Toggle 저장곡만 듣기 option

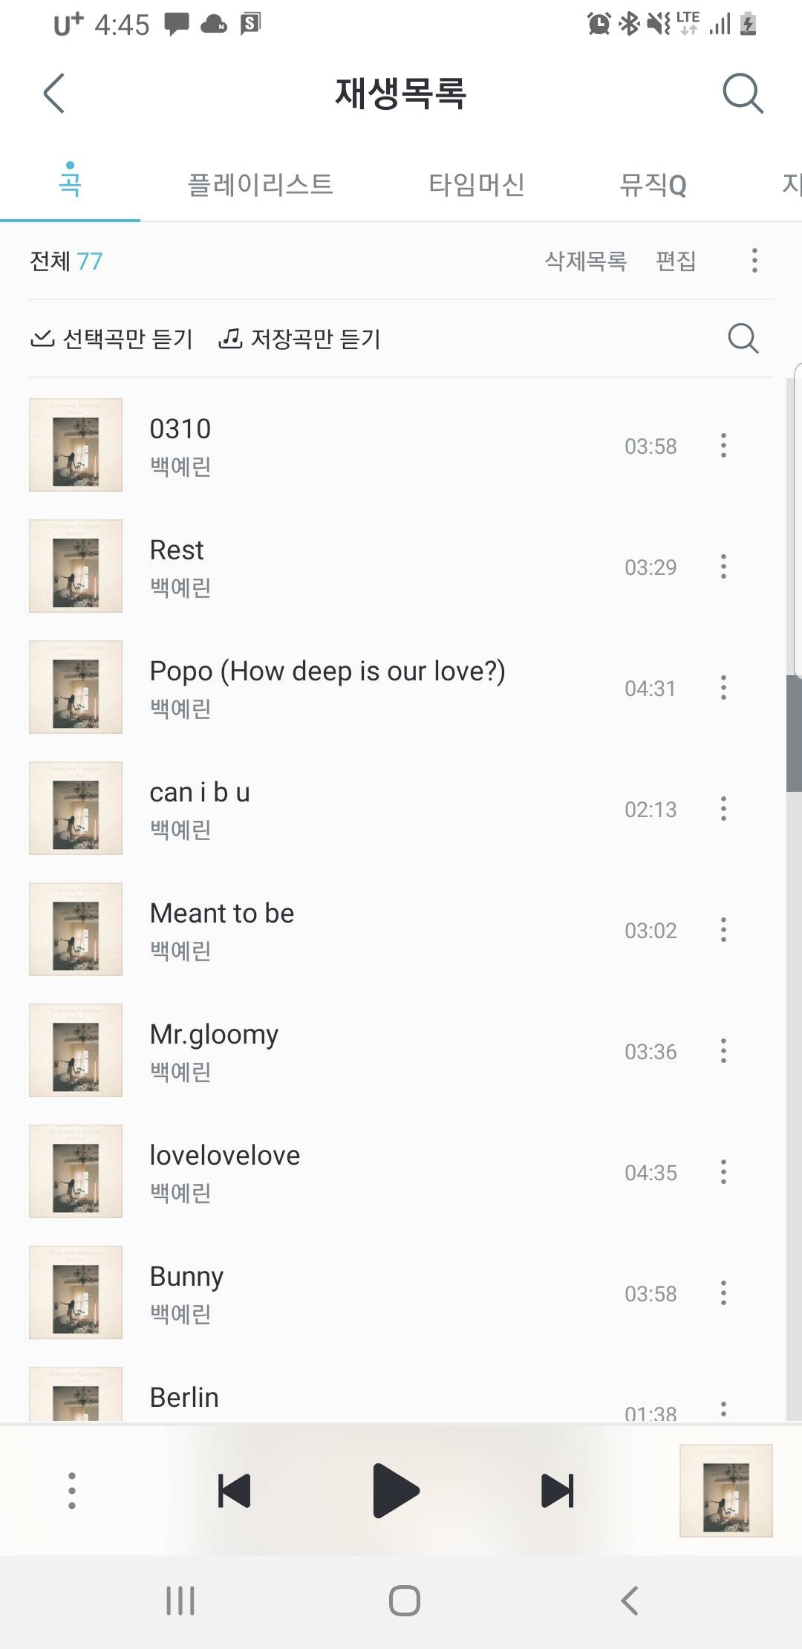tap(300, 339)
